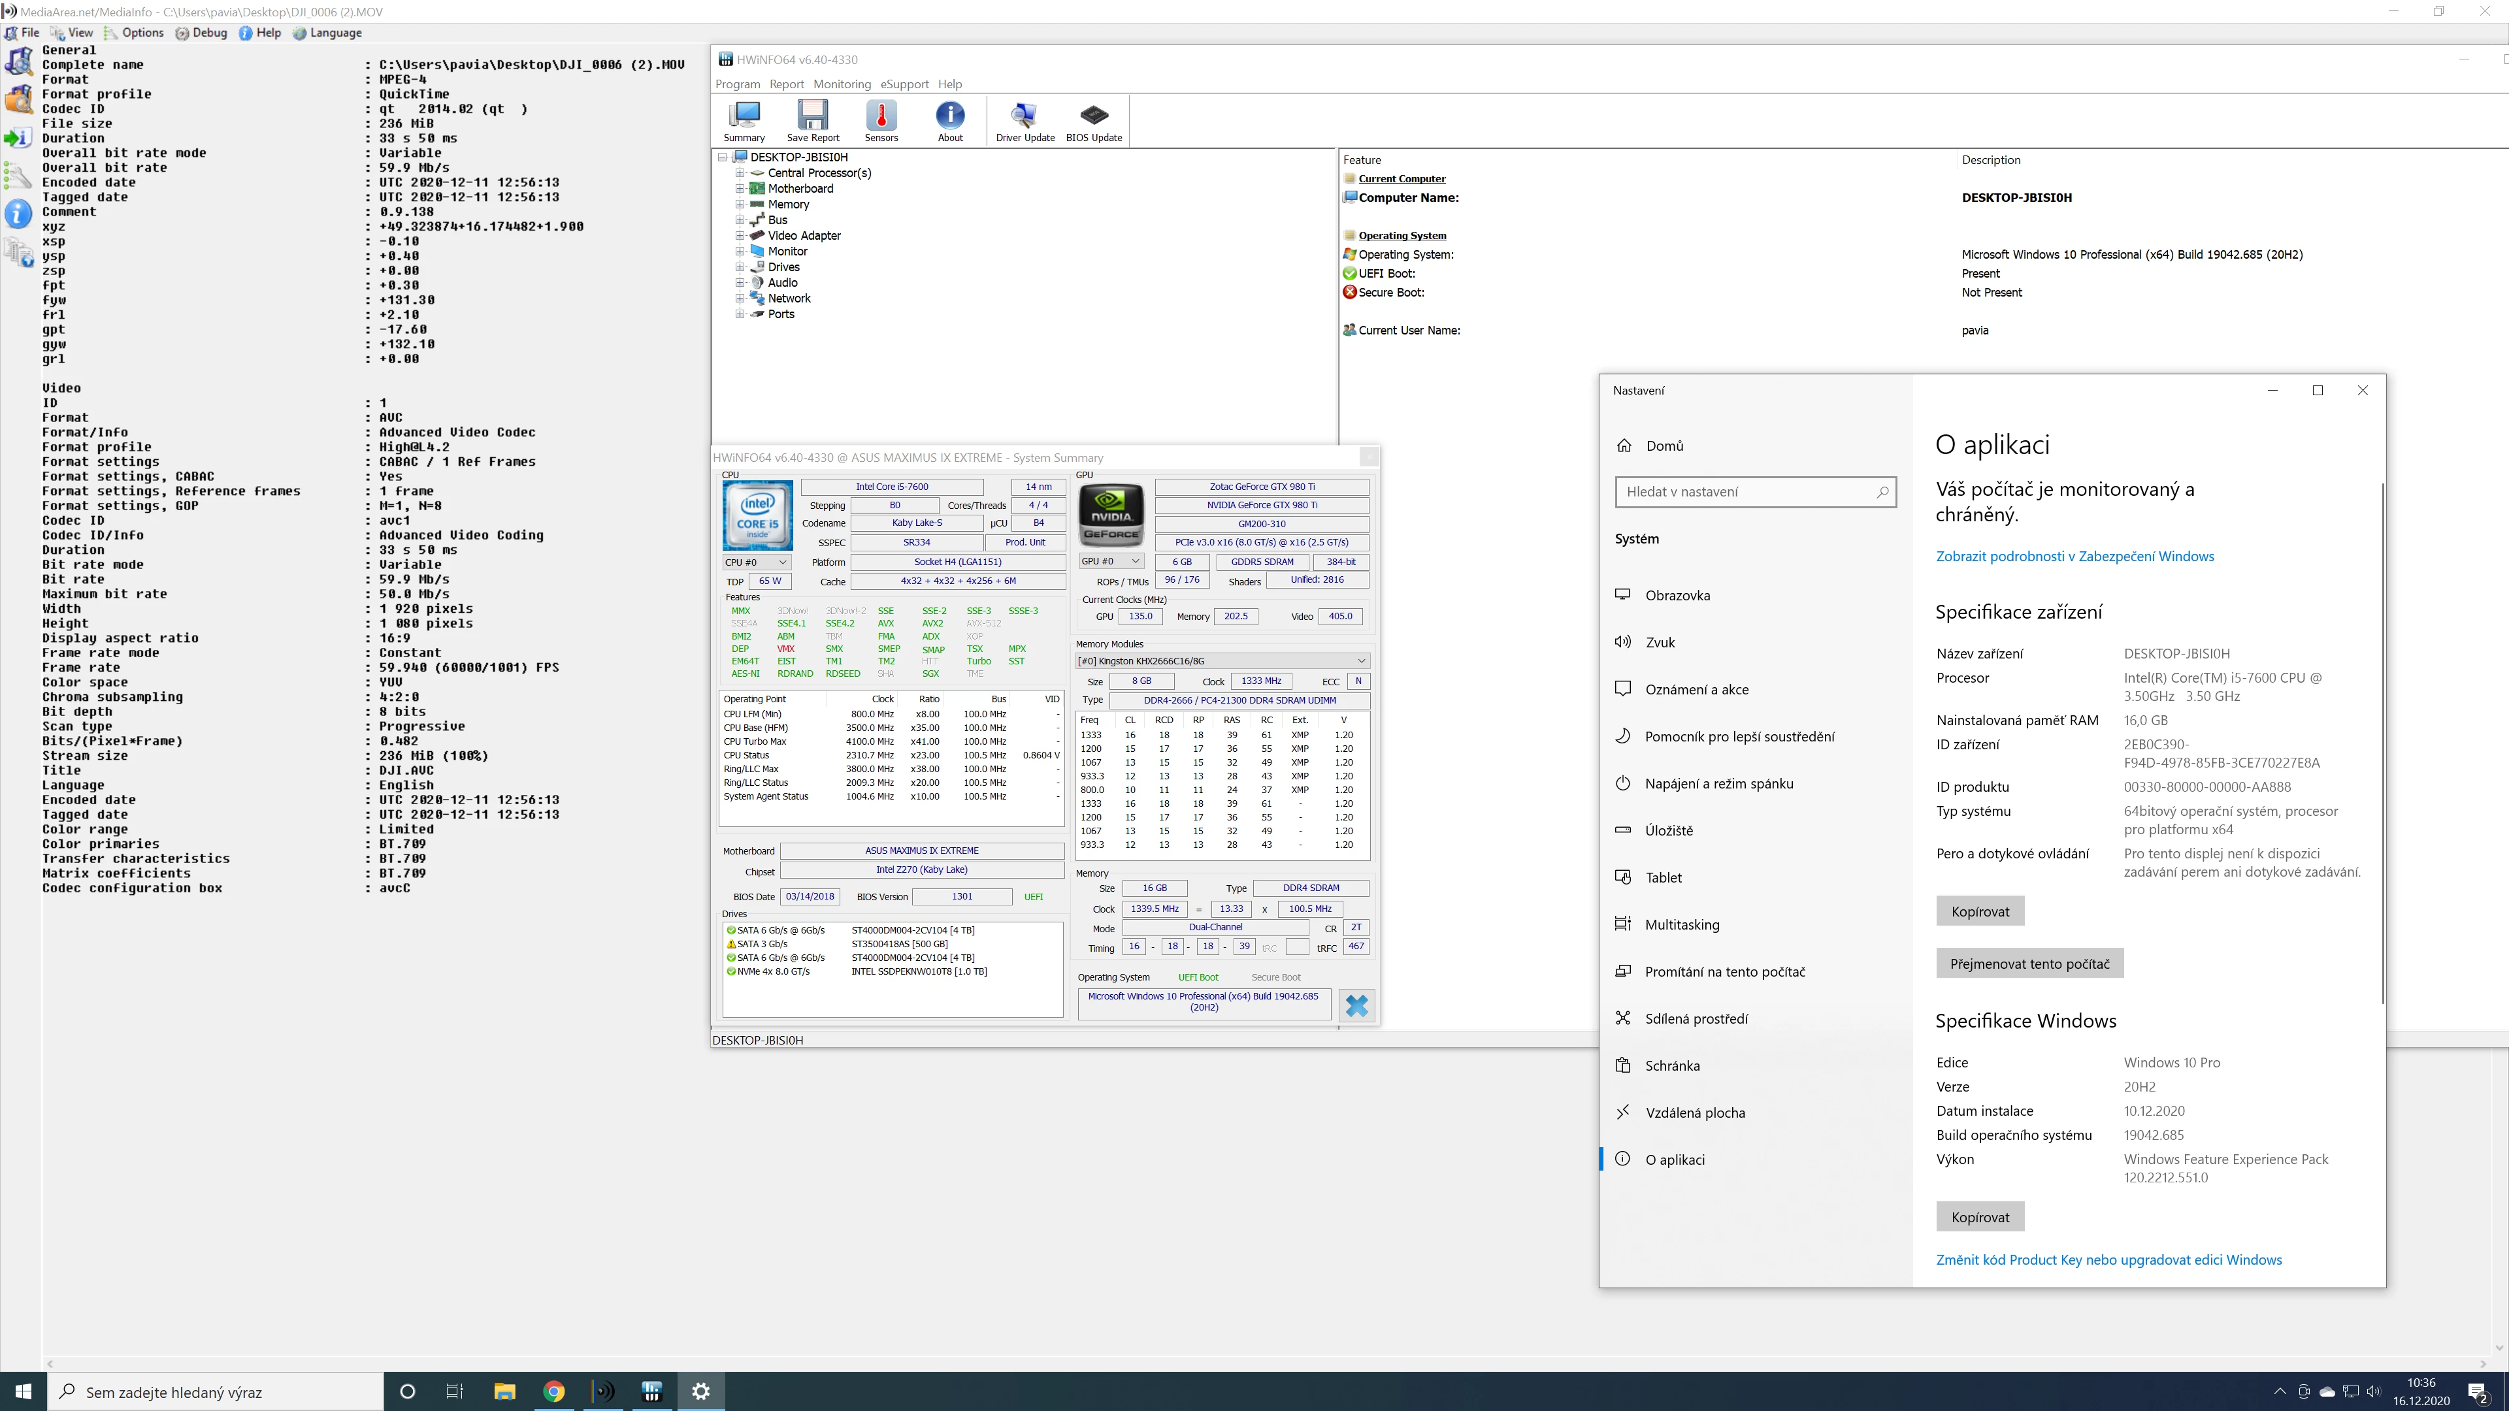Image resolution: width=2509 pixels, height=1411 pixels.
Task: Collapse the DESKTOP-JBISI0H root tree node
Action: [x=723, y=157]
